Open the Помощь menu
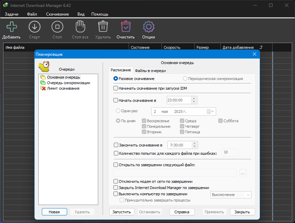The image size is (295, 223). coord(100,14)
